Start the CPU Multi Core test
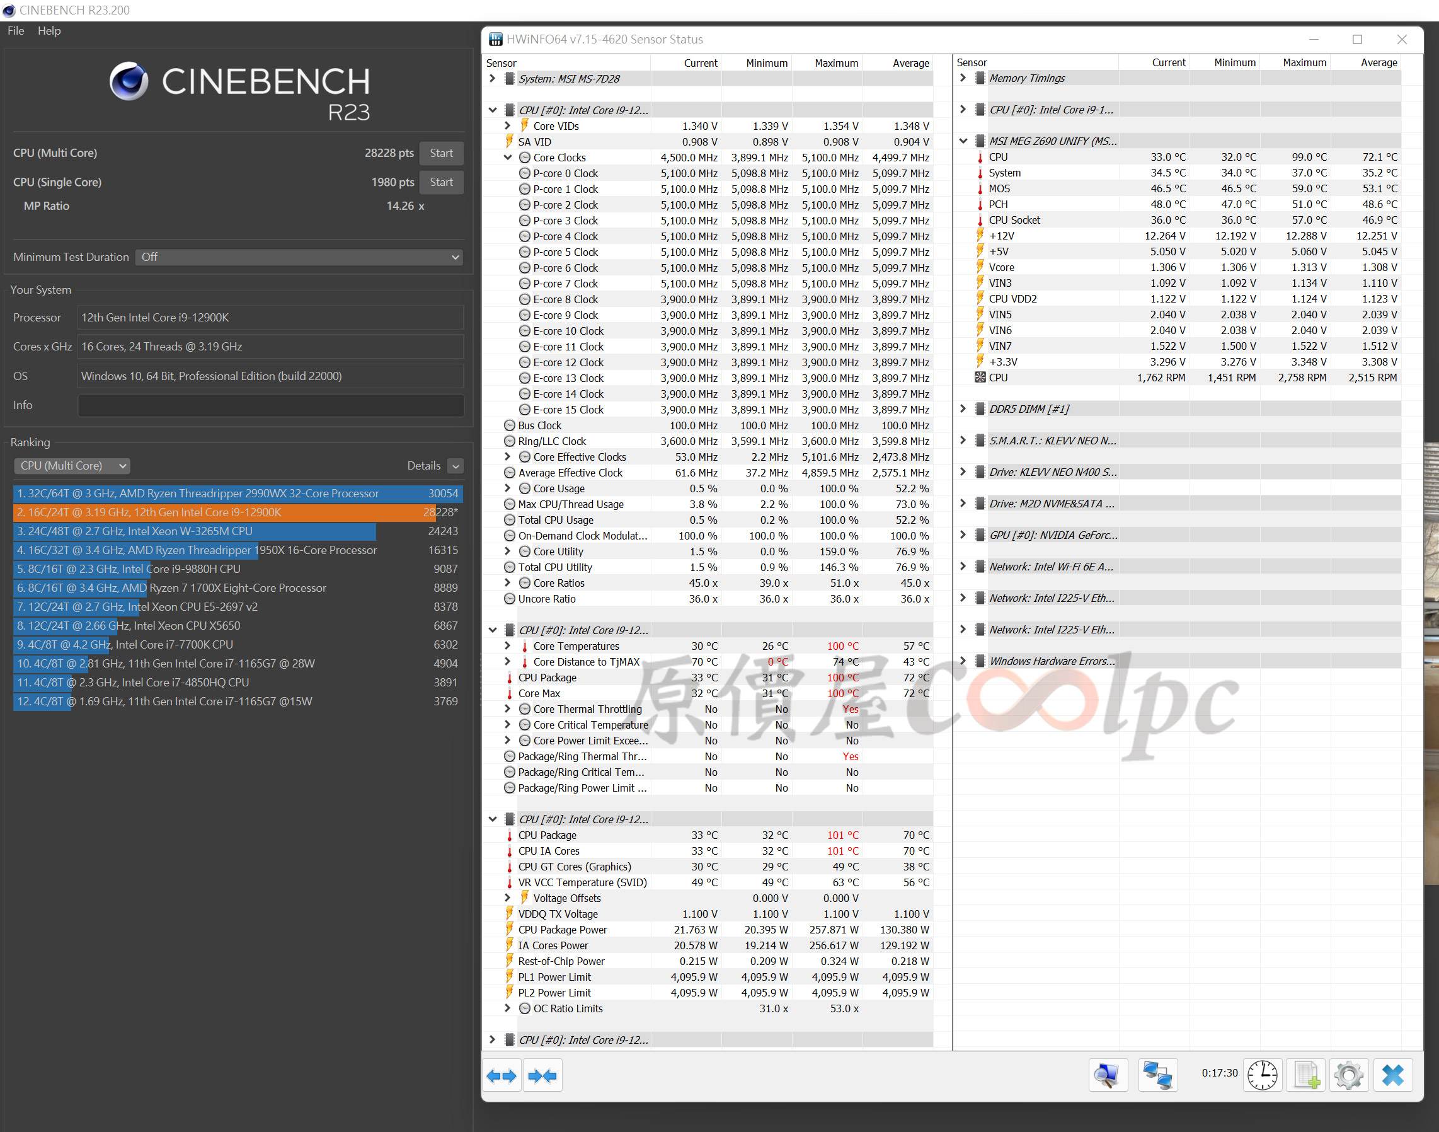 point(441,153)
